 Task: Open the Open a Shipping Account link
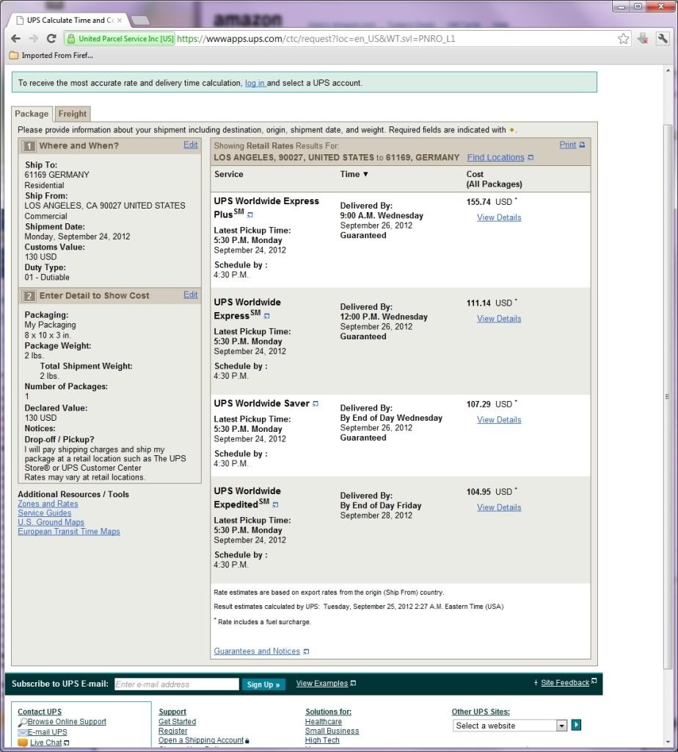pos(201,740)
